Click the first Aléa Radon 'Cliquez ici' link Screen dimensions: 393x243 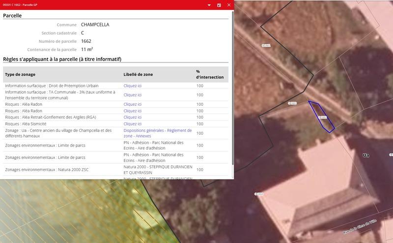point(132,104)
